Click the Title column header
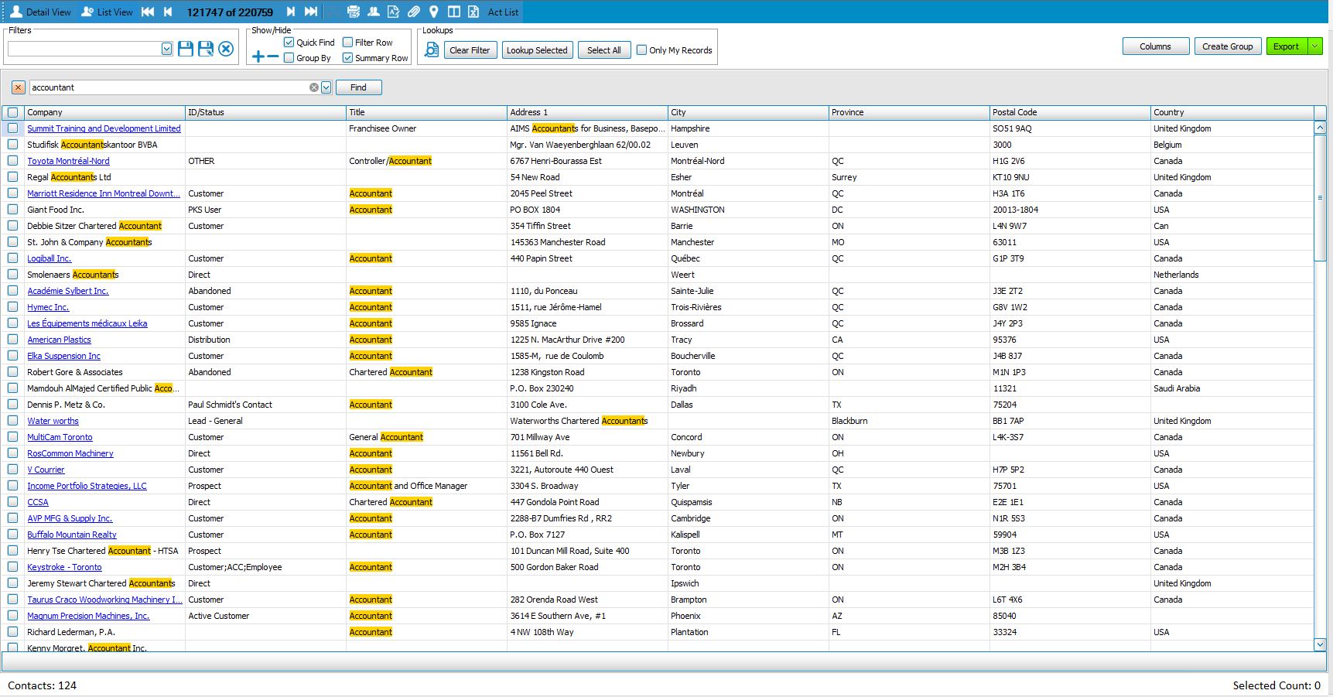Viewport: 1333px width, 697px height. pos(426,112)
